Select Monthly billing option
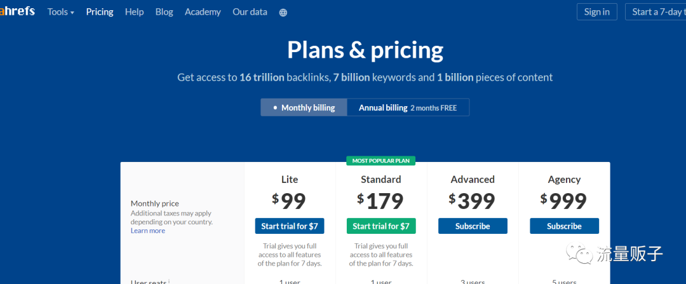The width and height of the screenshot is (686, 284). coord(304,107)
